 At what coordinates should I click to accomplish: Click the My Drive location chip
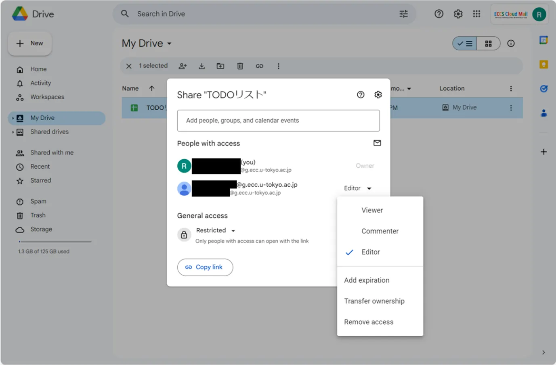459,108
